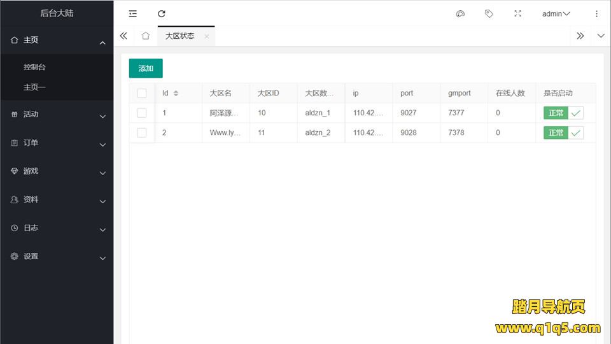Toggle fullscreen mode icon
The height and width of the screenshot is (344, 611).
[x=517, y=13]
